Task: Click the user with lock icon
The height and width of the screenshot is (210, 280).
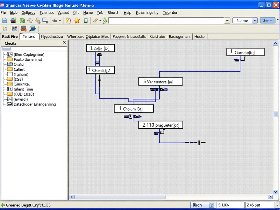Action: coord(38,21)
